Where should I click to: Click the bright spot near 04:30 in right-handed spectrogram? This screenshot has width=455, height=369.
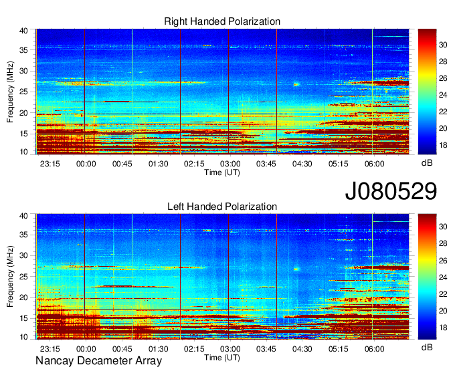coord(296,85)
